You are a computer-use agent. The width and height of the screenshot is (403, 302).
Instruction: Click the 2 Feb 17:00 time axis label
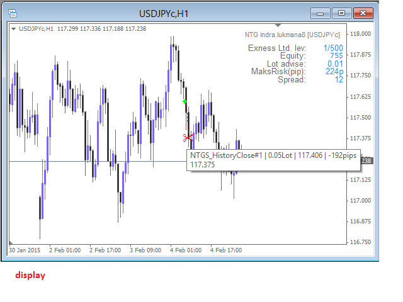(105, 250)
